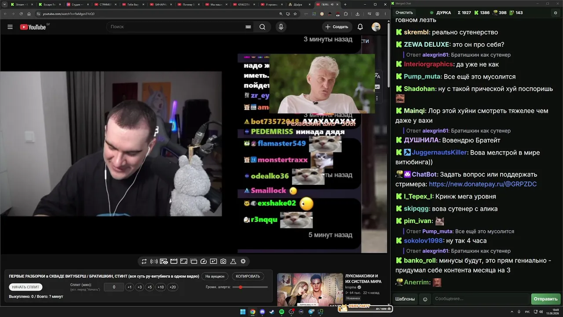Open the Шаблоны templates button

[405, 299]
